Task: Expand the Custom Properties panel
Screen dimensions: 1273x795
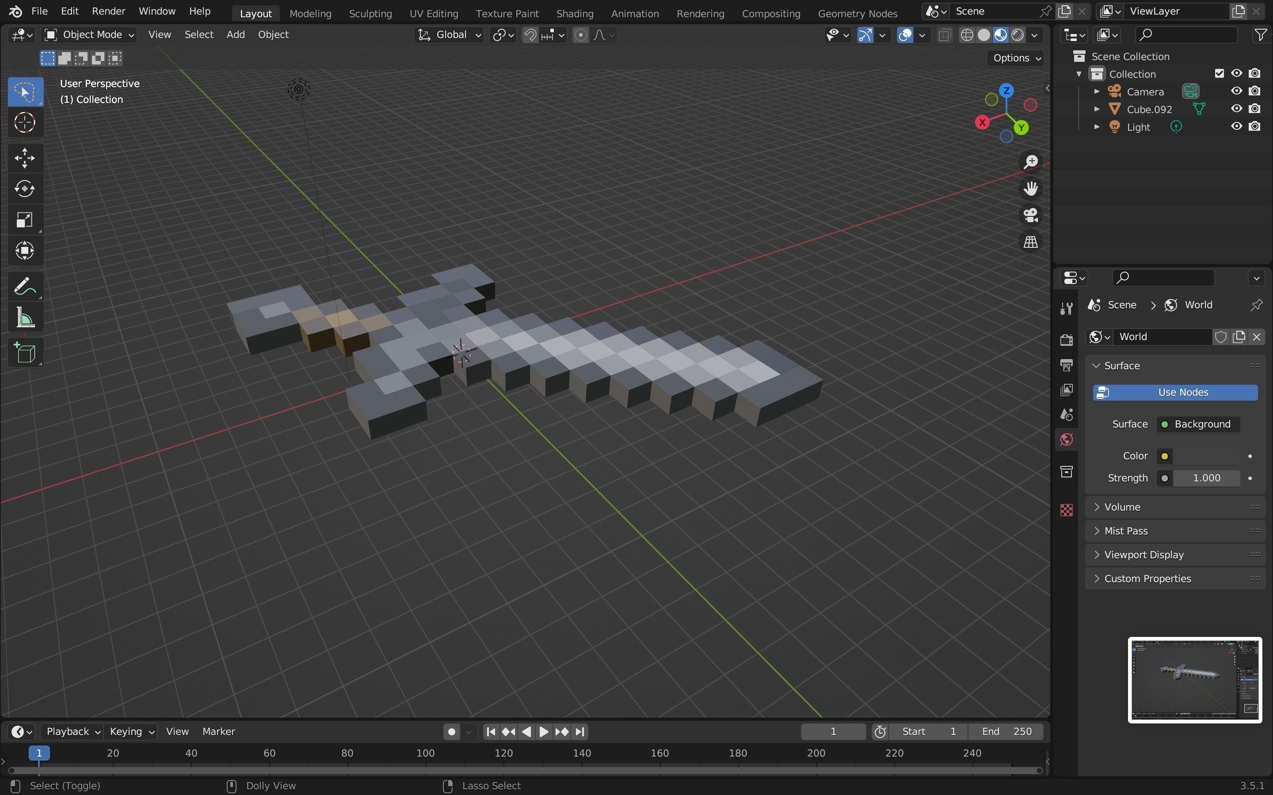Action: pyautogui.click(x=1175, y=579)
